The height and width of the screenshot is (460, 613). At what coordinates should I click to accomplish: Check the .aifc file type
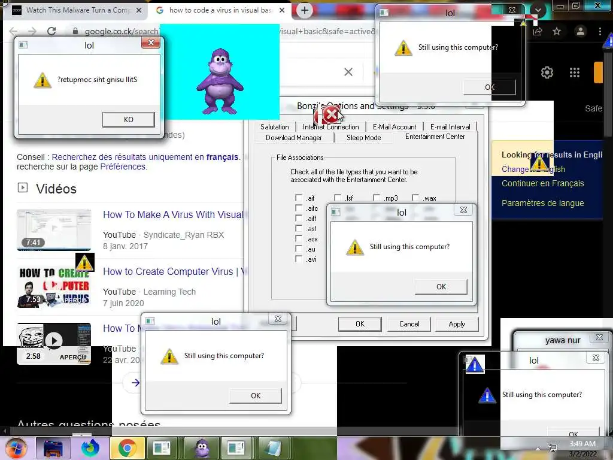pos(299,208)
